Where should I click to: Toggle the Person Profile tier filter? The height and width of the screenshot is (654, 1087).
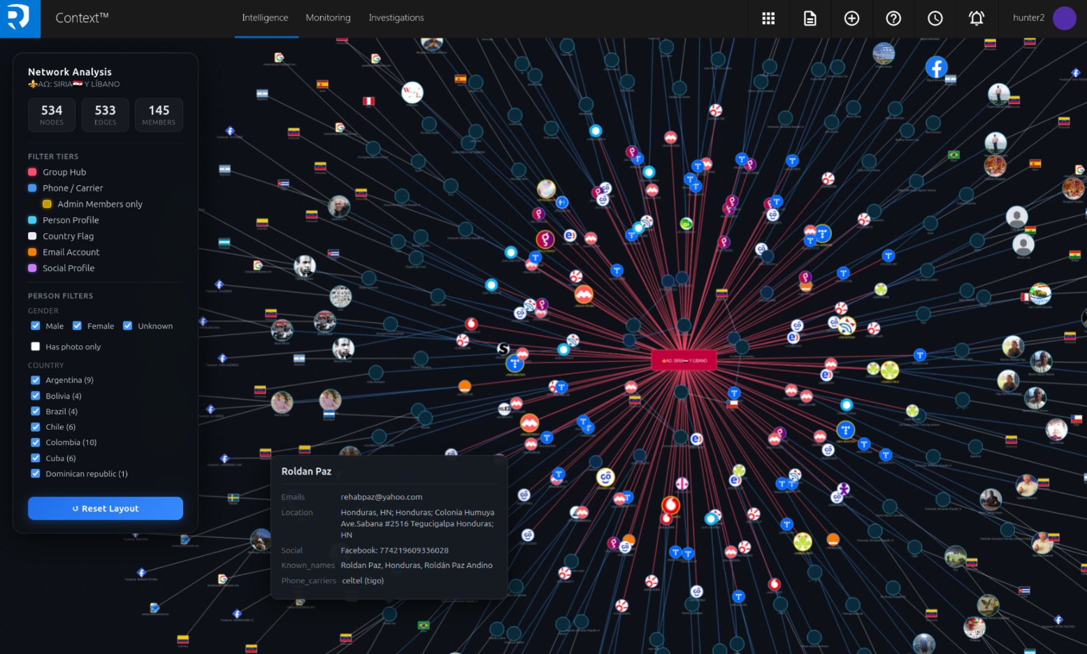pyautogui.click(x=64, y=220)
